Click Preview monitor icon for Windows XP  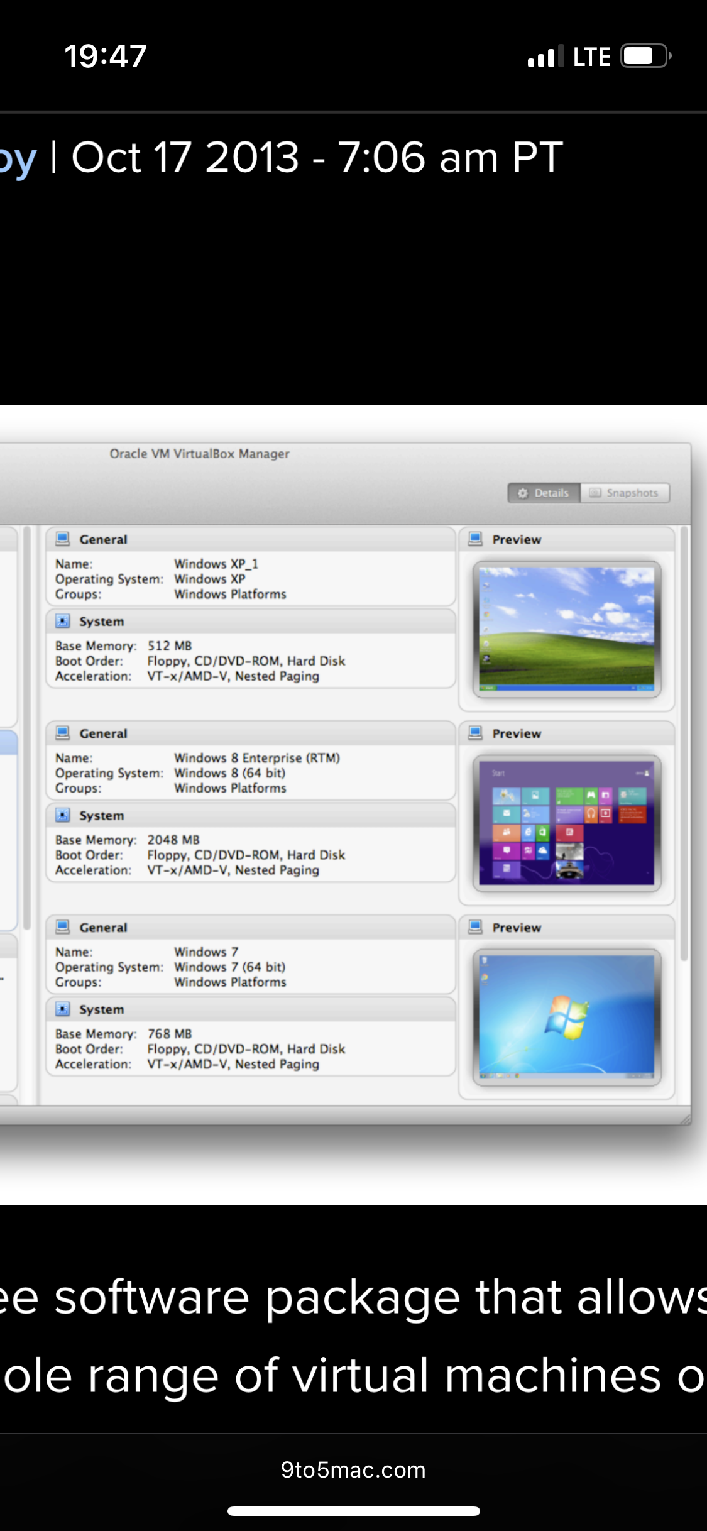pyautogui.click(x=476, y=539)
